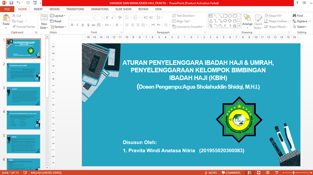Click the Paste clipboard icon
This screenshot has width=313, height=175.
point(6,18)
